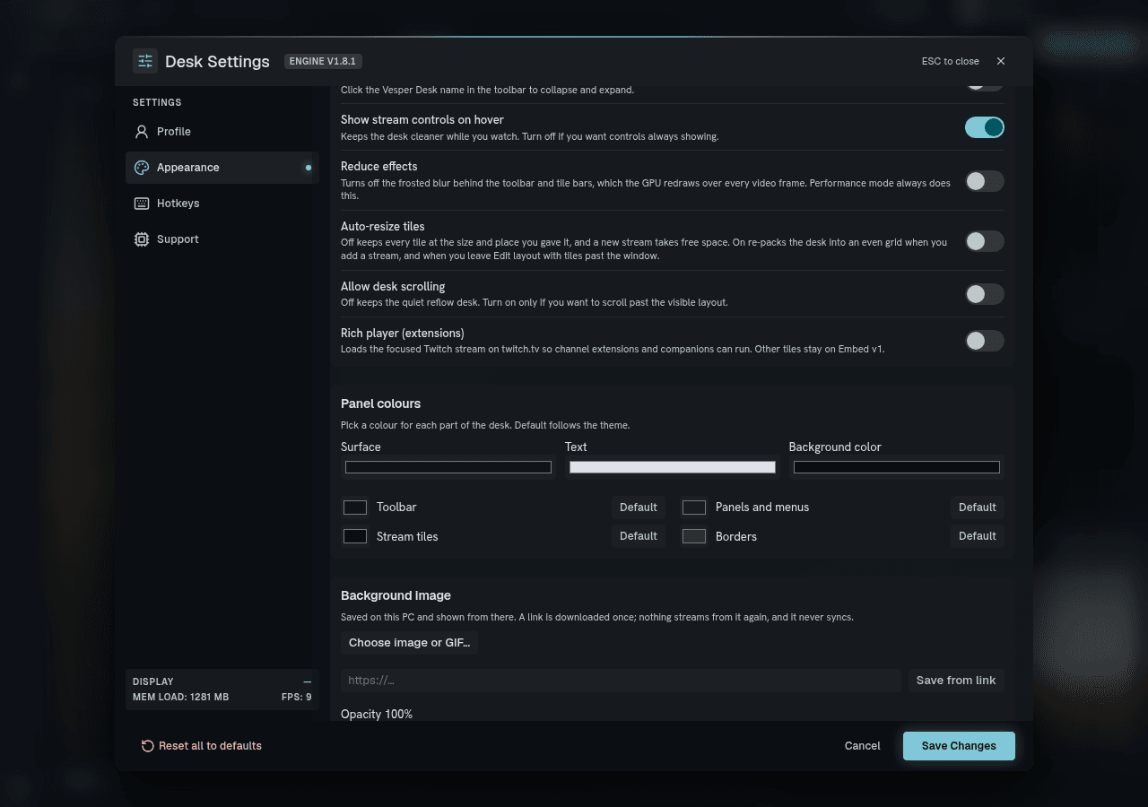Click Save Changes
1148x807 pixels.
pyautogui.click(x=959, y=746)
